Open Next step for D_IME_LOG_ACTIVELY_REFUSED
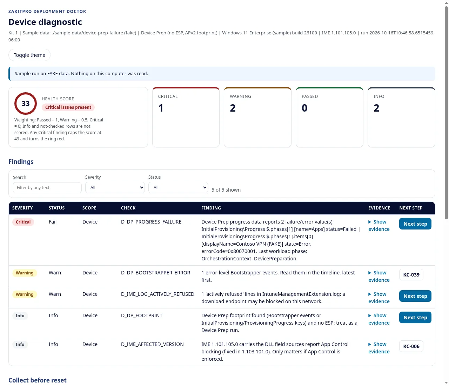 415,296
